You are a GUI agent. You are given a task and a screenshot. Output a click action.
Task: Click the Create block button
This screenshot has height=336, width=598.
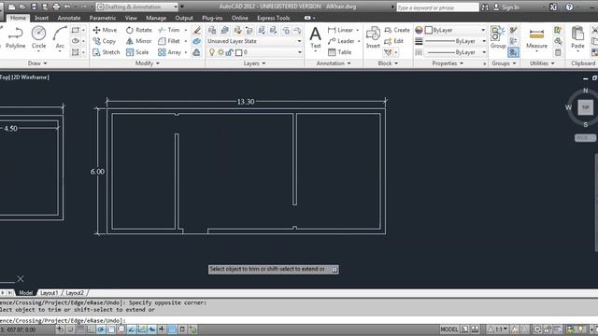tap(397, 30)
